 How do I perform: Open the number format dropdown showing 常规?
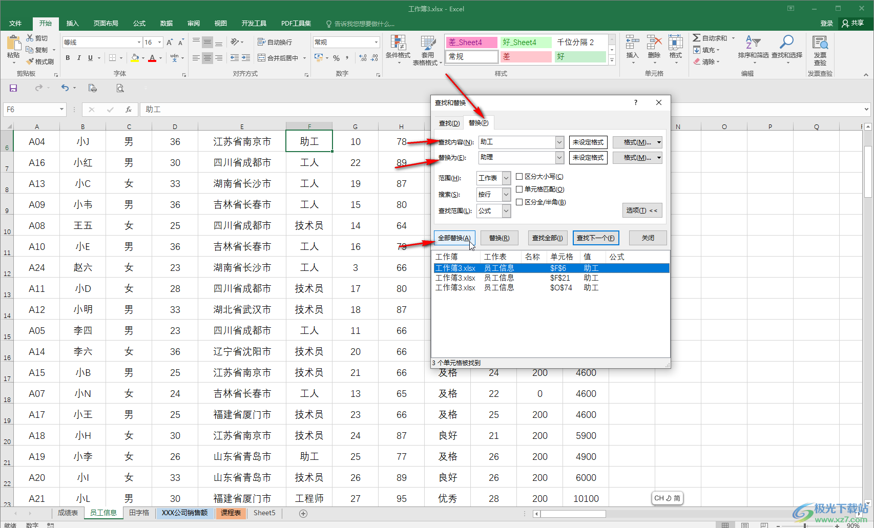pyautogui.click(x=377, y=42)
